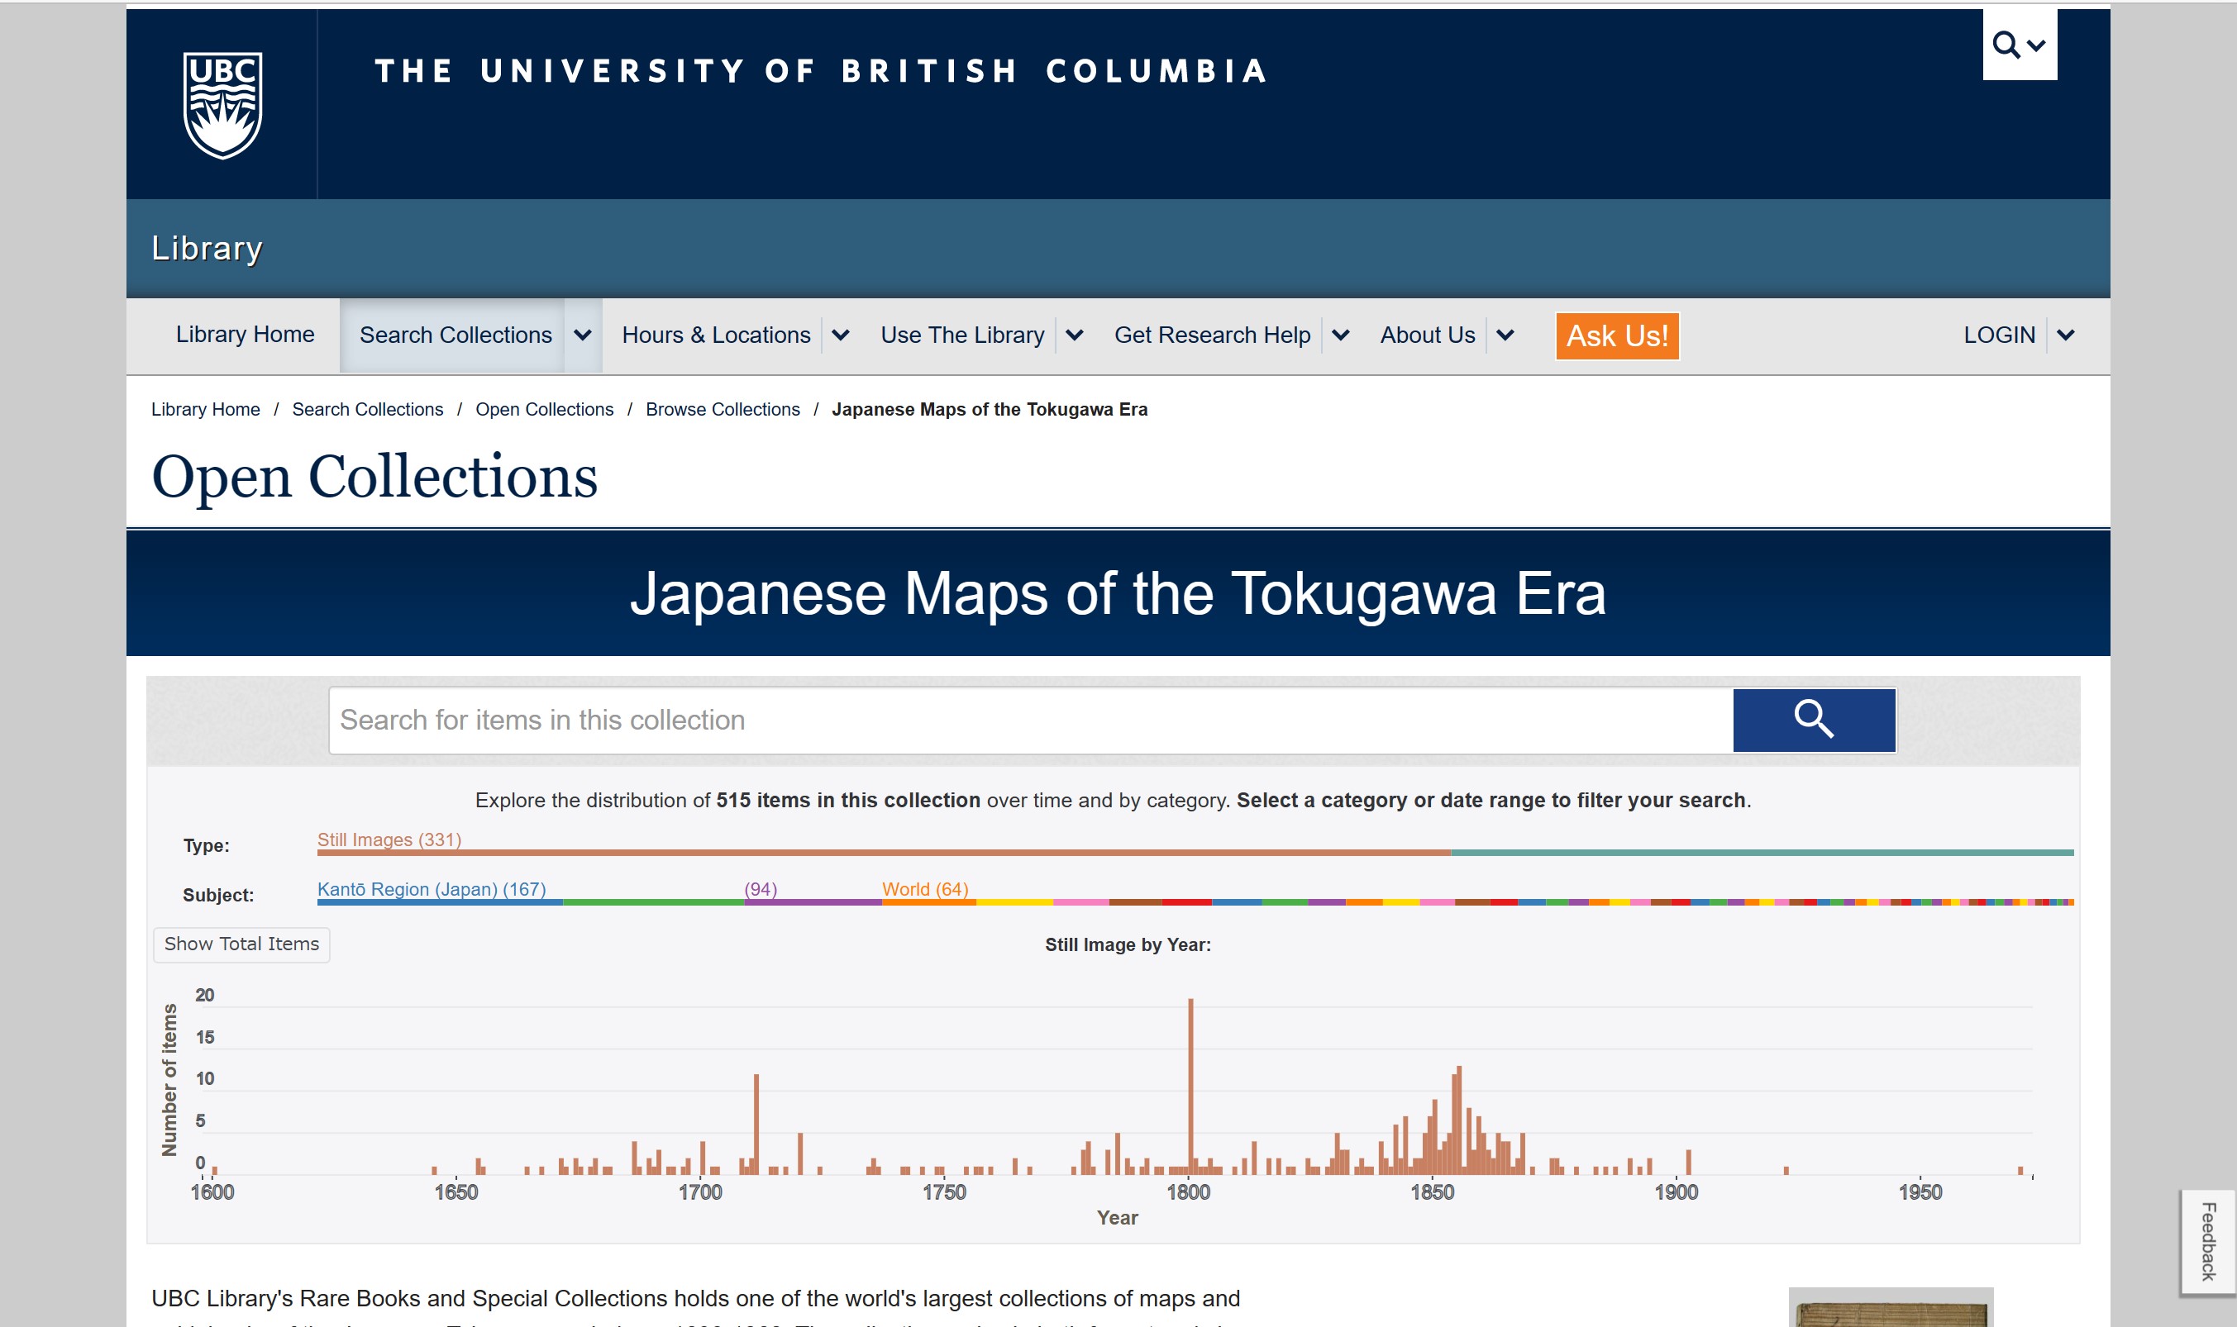Filter by Still Images (331) type label
2237x1327 pixels.
coord(389,839)
